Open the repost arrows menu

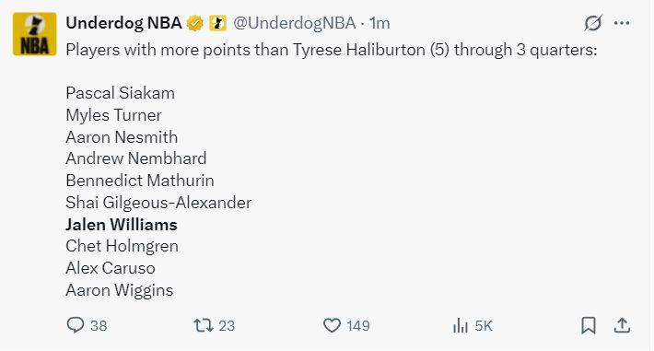[204, 325]
